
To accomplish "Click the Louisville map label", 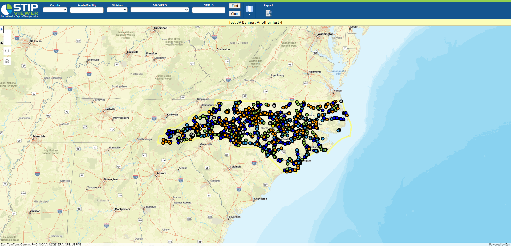I will [x=132, y=52].
